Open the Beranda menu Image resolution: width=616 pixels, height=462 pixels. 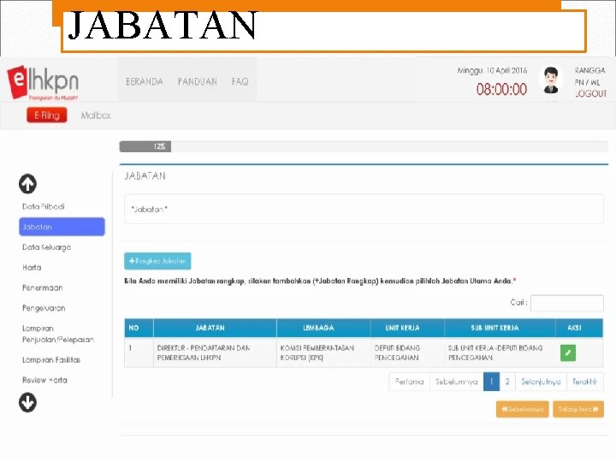(145, 81)
